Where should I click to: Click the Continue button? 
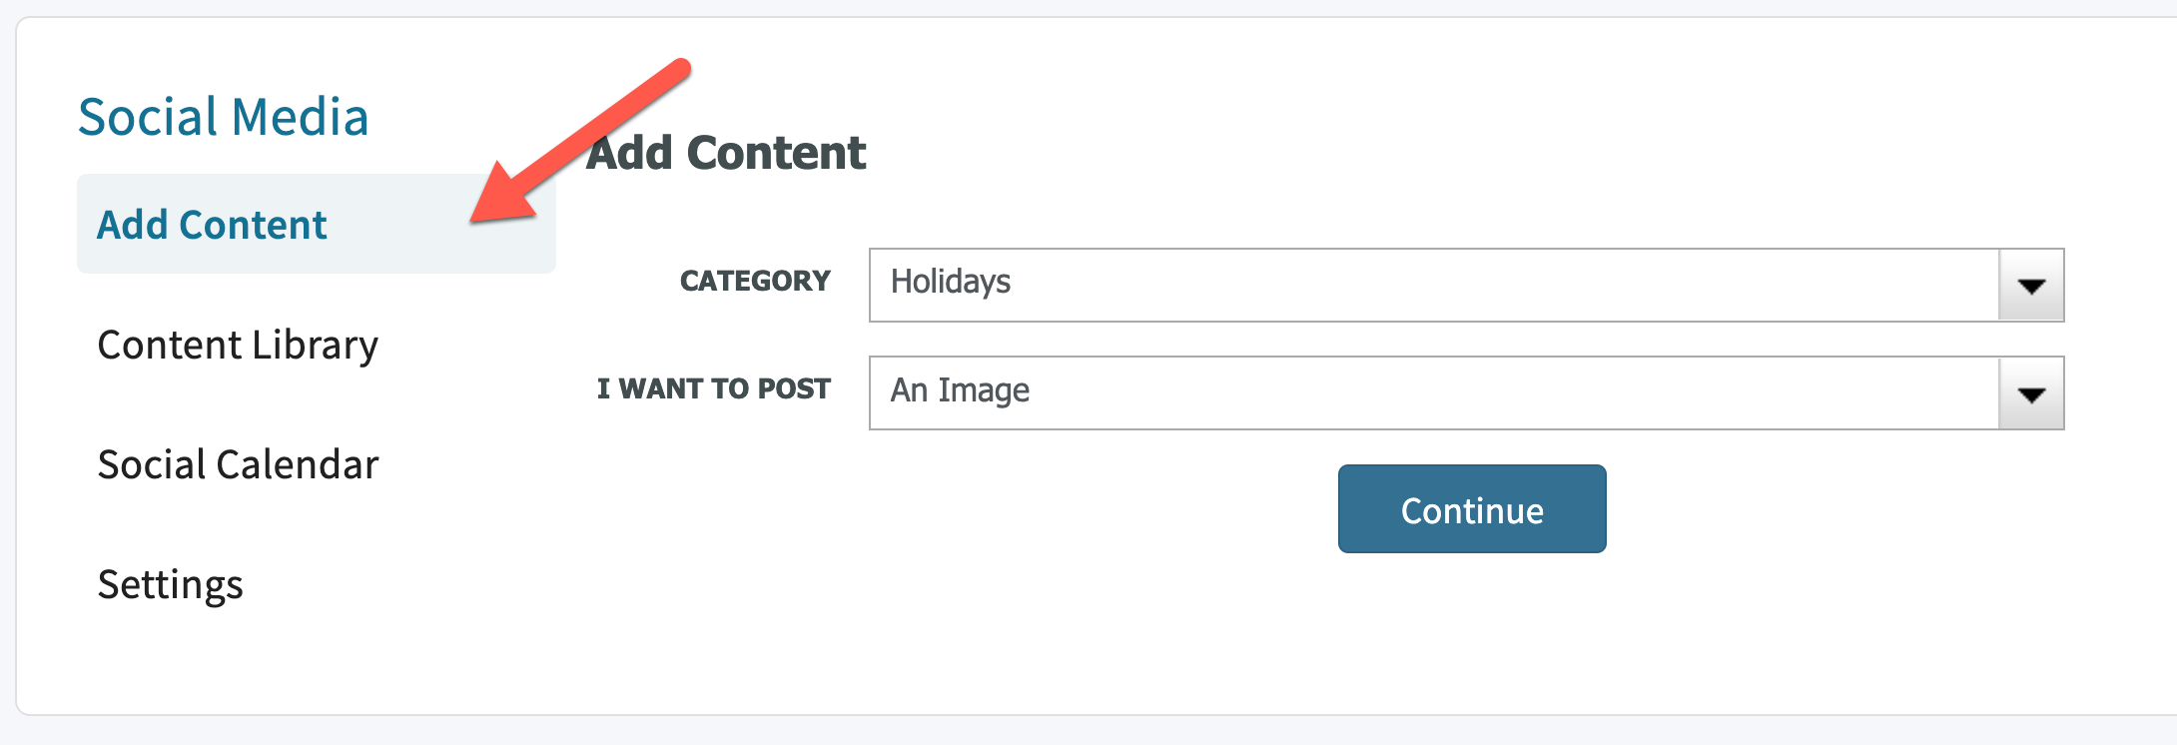[1472, 508]
